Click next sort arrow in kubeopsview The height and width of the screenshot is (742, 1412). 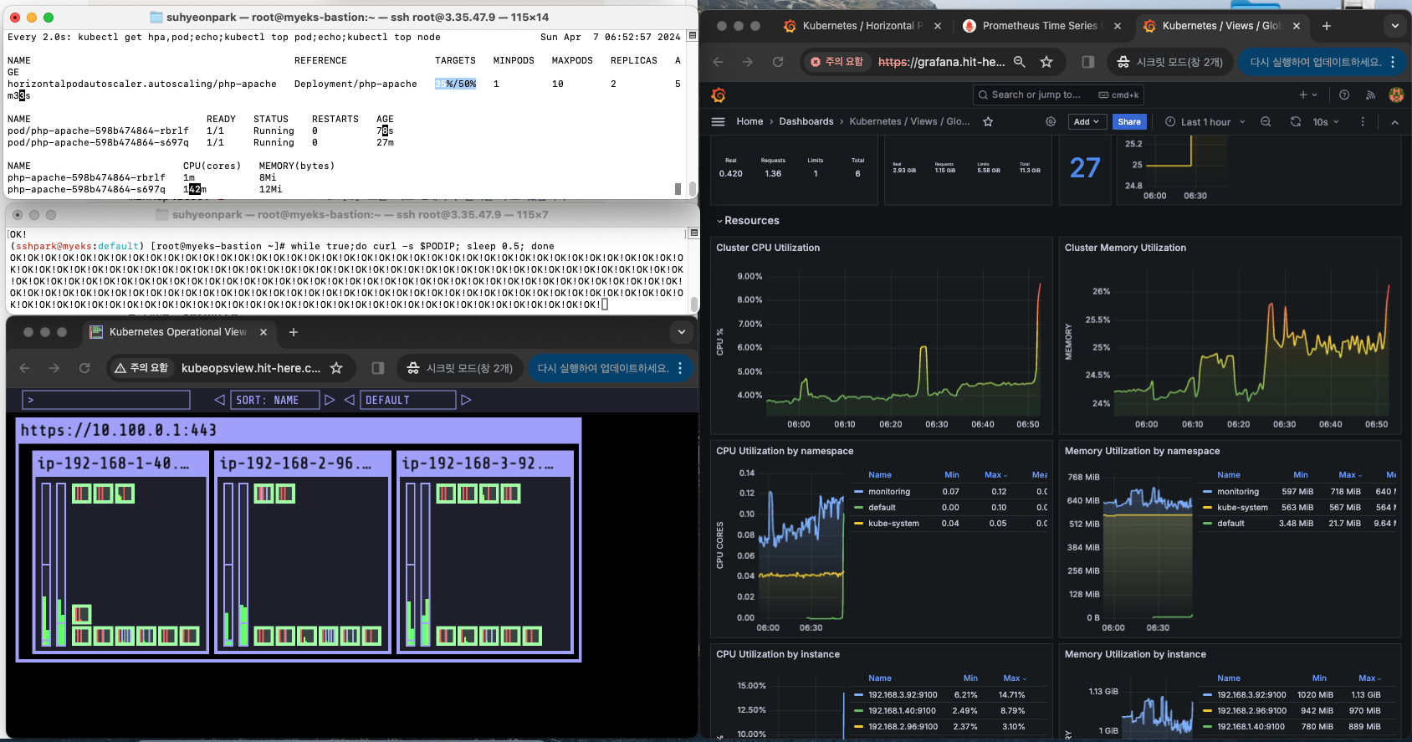click(330, 400)
